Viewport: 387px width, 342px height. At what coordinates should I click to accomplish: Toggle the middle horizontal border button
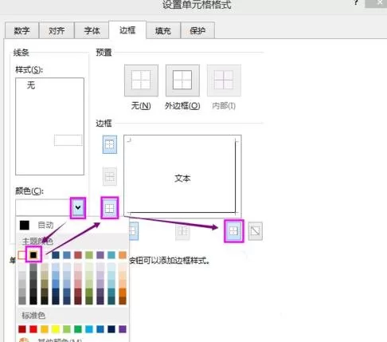click(x=110, y=176)
